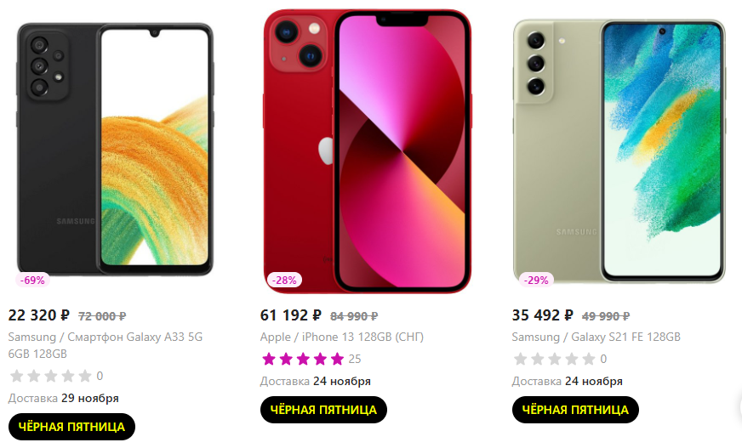The height and width of the screenshot is (448, 742).
Task: Click the review count 25 next to stars
Action: coord(355,359)
